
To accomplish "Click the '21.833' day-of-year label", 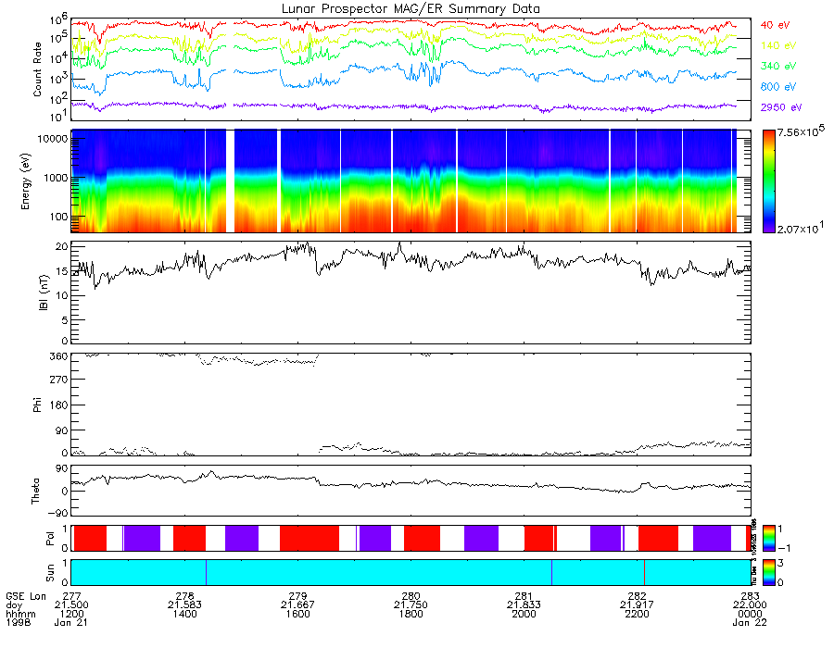I will (524, 605).
